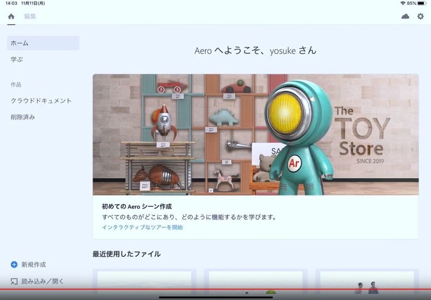Click the battery status icon
Viewport: 431px width, 300px height.
tap(422, 3)
